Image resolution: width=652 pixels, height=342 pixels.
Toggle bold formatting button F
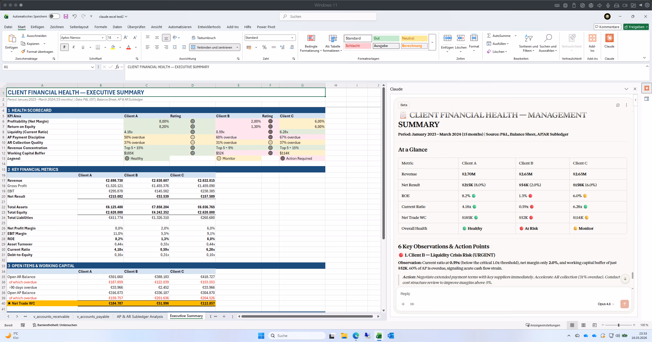point(64,47)
